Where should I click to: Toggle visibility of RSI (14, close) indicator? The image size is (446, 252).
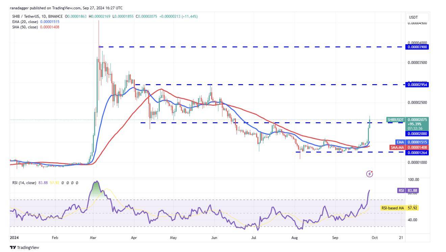click(x=24, y=183)
